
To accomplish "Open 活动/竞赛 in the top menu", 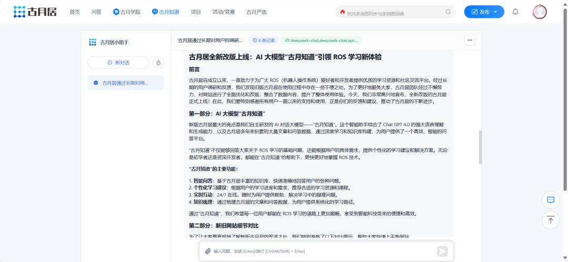I will coord(224,12).
